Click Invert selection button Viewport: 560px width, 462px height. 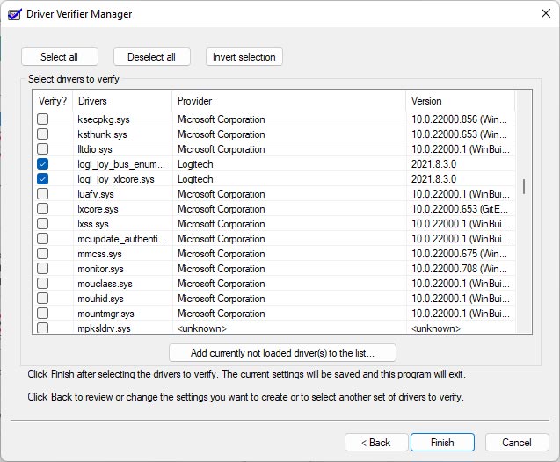coord(244,57)
